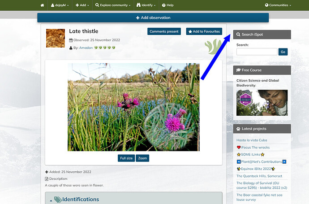Click the Free Course graduation cap icon
This screenshot has width=309, height=204.
pos(238,70)
